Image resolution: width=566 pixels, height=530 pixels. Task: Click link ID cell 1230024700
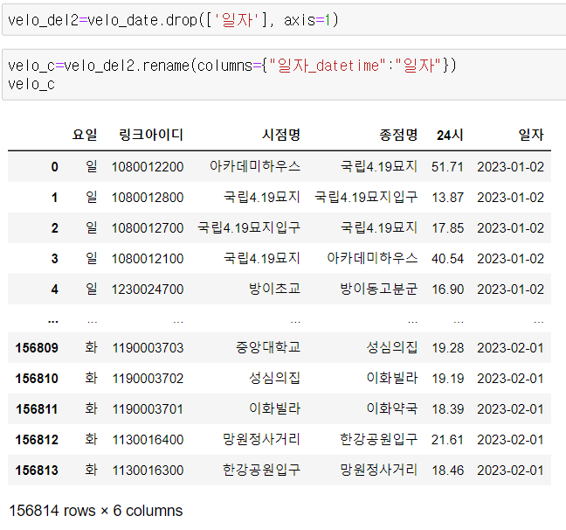click(x=148, y=289)
